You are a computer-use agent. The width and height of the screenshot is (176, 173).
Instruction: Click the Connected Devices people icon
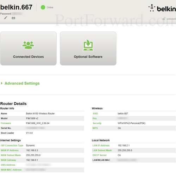tap(28, 45)
